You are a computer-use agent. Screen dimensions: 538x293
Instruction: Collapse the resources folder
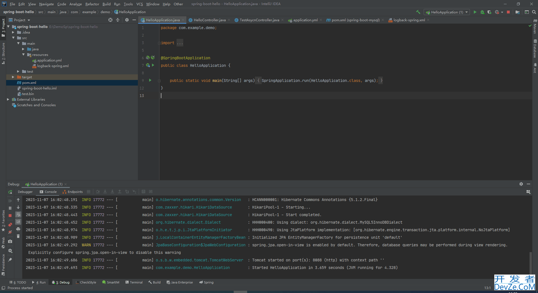(x=23, y=55)
